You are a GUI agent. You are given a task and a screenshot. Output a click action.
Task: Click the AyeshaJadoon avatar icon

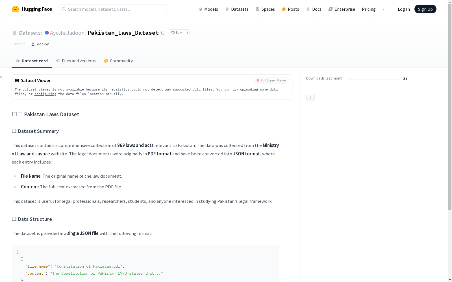click(x=47, y=33)
